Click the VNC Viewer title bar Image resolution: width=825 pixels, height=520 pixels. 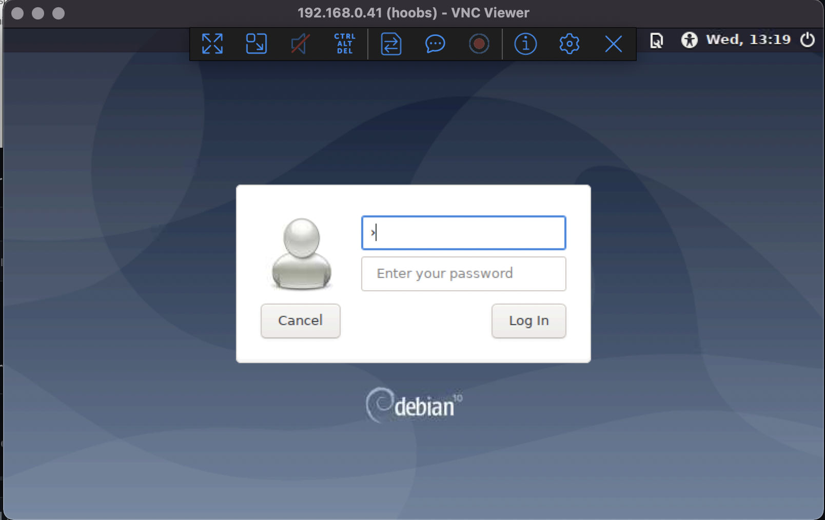[x=412, y=12]
